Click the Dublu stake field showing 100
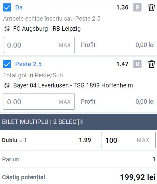Viewport: 157px width, 184px height. tap(128, 140)
